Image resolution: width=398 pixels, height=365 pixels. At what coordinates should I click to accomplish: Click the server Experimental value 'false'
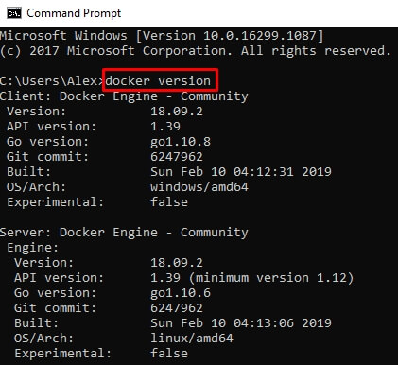click(169, 354)
